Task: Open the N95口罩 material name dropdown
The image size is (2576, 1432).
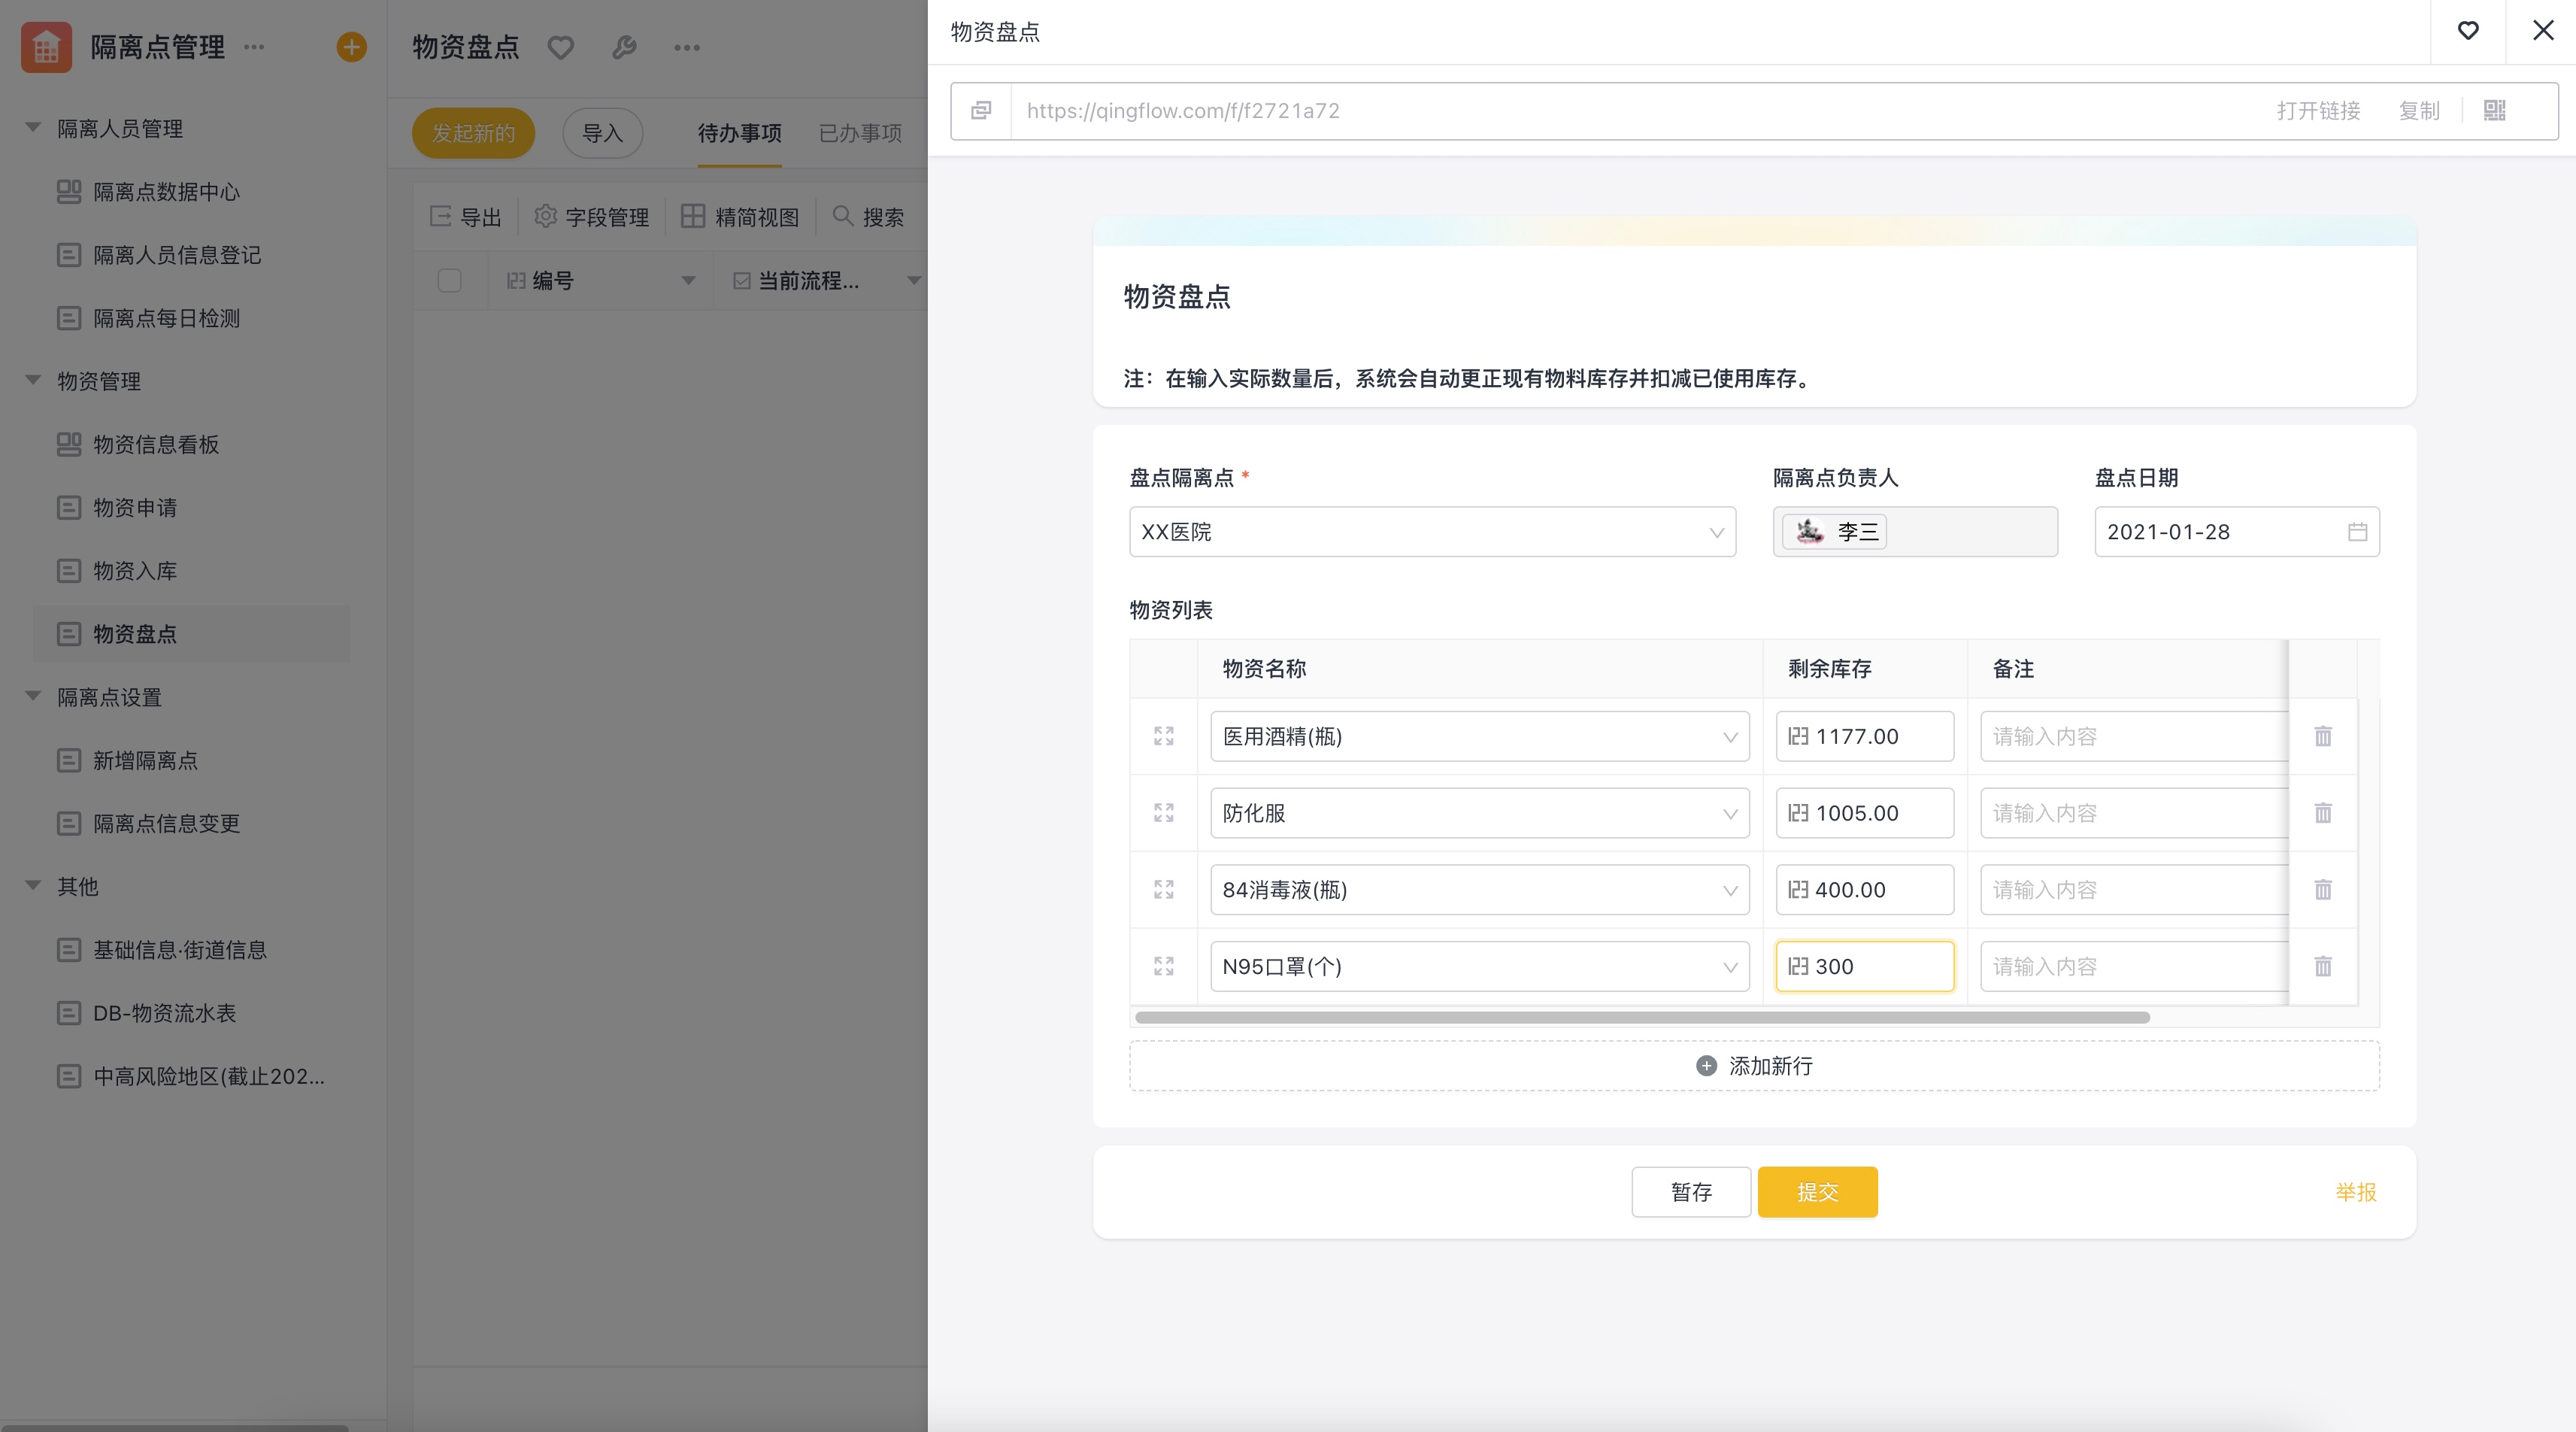Action: click(1478, 967)
